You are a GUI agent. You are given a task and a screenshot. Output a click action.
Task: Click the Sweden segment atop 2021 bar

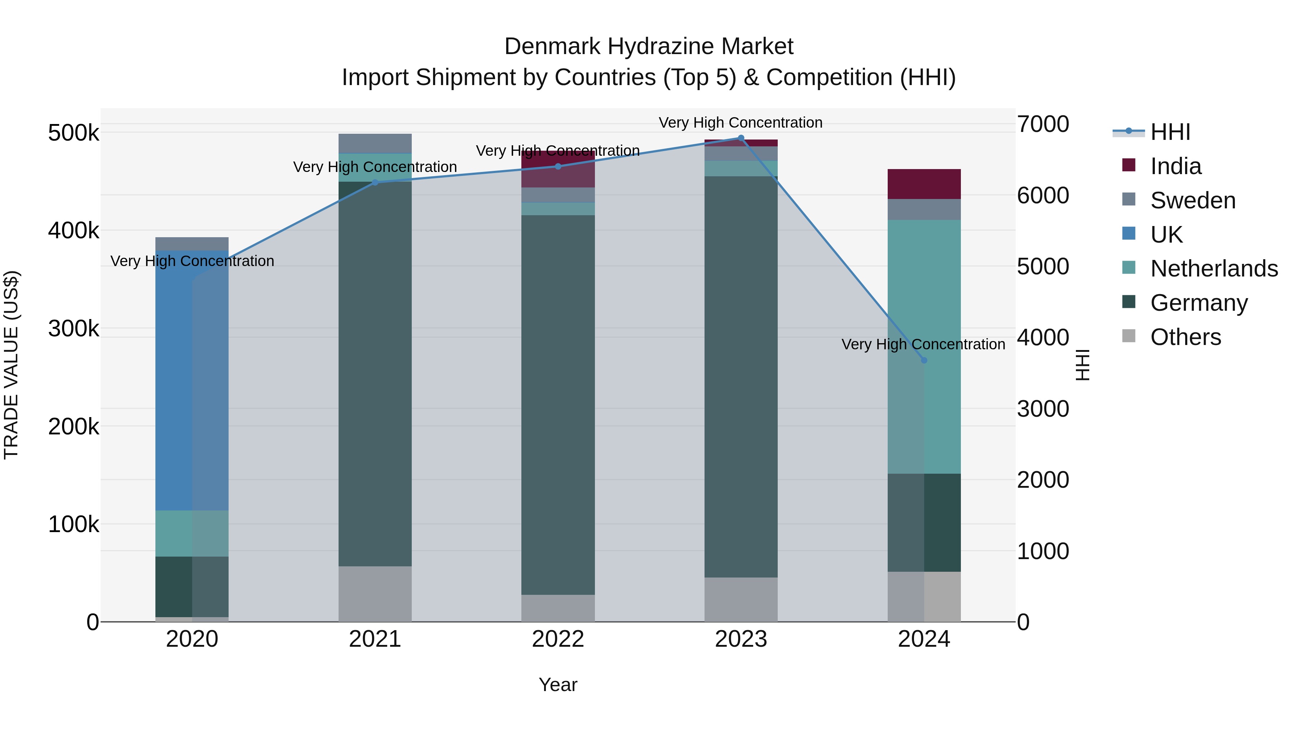(x=375, y=143)
